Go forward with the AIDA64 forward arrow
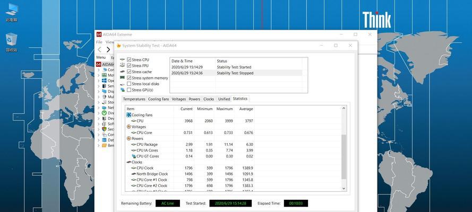The height and width of the screenshot is (212, 472). 108,49
